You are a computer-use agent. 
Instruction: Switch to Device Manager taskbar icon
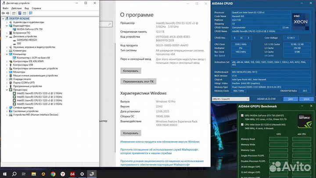[x=92, y=174]
